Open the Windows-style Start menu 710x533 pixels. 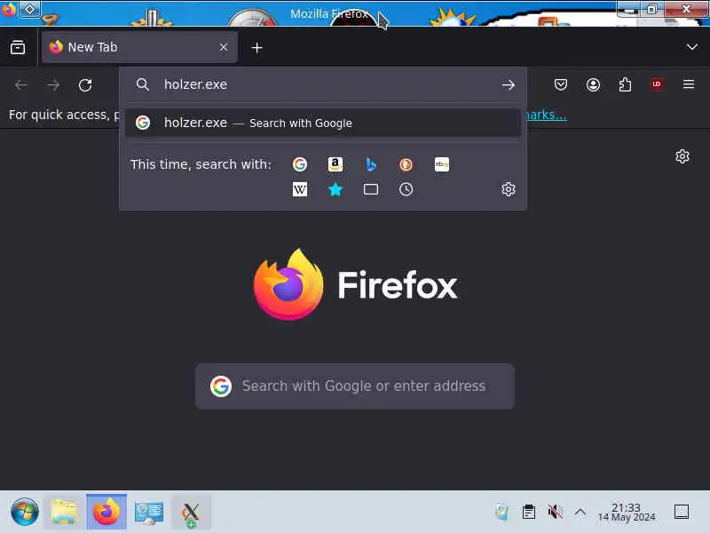coord(25,513)
